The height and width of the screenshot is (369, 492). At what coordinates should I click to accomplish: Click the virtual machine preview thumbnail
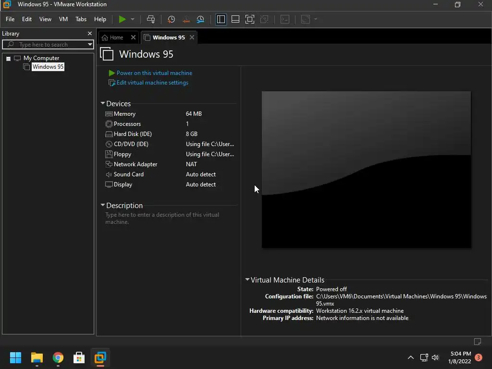click(366, 170)
